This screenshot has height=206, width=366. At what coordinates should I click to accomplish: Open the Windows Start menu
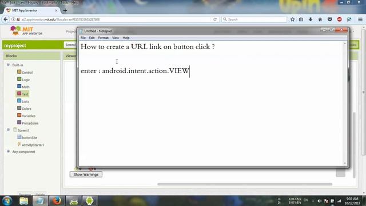[7, 201]
